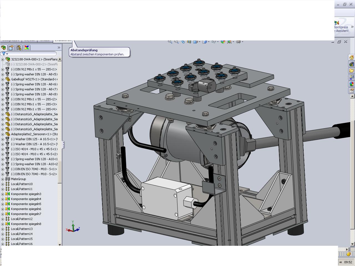Open the FeatureManager design tree tab
The width and height of the screenshot is (355, 266).
click(4, 48)
